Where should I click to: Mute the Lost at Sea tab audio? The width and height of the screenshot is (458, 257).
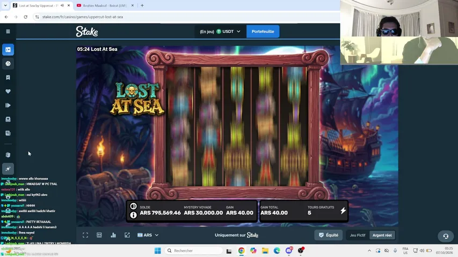point(62,5)
